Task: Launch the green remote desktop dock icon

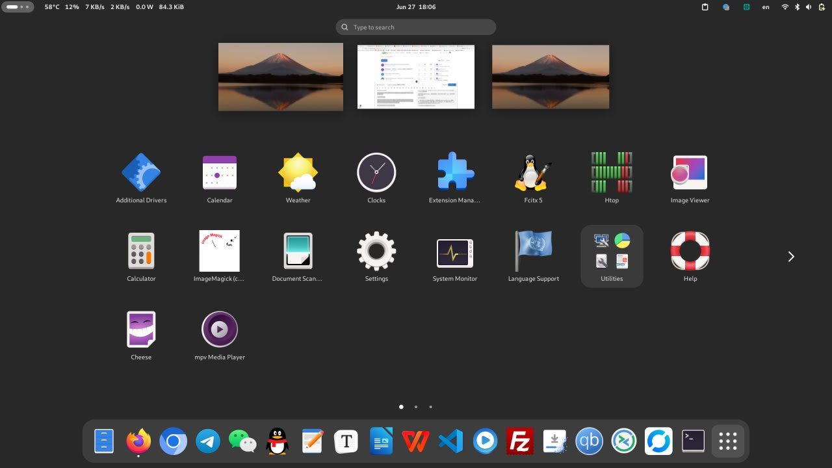Action: pyautogui.click(x=624, y=441)
